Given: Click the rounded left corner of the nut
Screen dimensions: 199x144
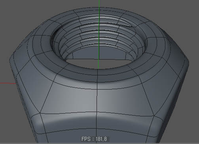Looking at the screenshot, I should [x=13, y=62].
